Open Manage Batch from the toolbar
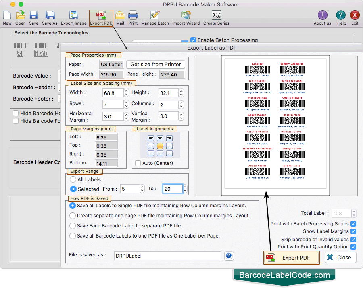363x288 pixels. [155, 18]
